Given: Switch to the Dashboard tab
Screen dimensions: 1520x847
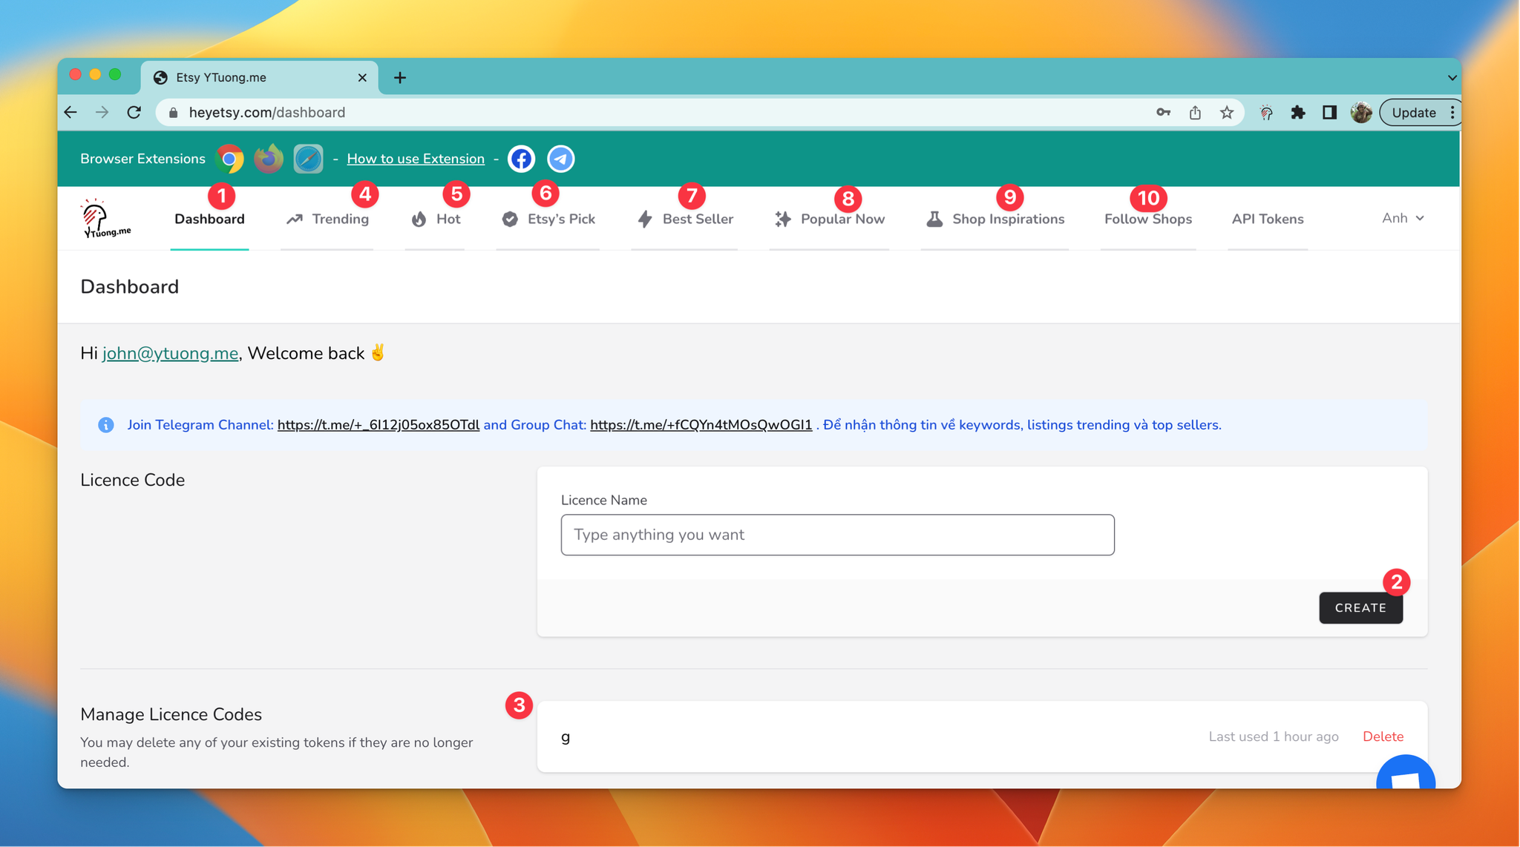Looking at the screenshot, I should (x=209, y=219).
